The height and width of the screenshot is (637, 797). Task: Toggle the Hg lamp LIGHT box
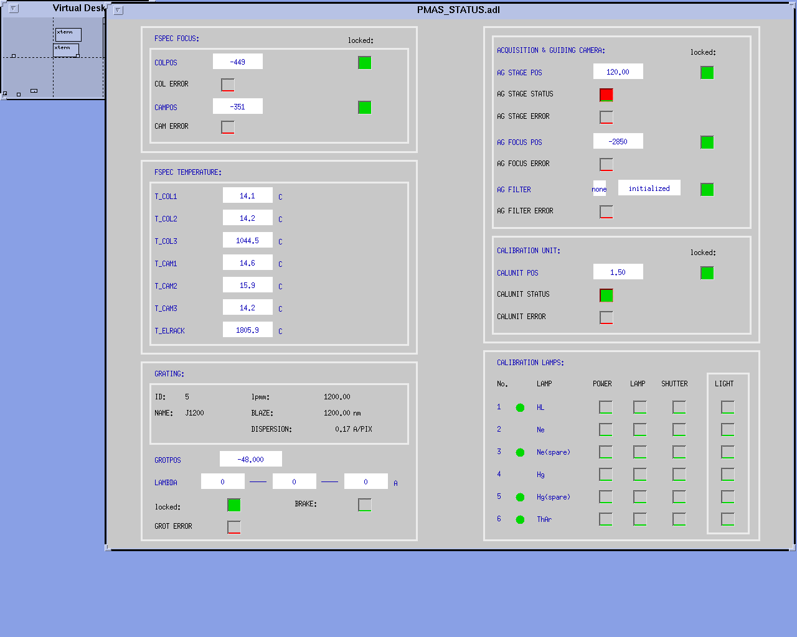coord(727,475)
